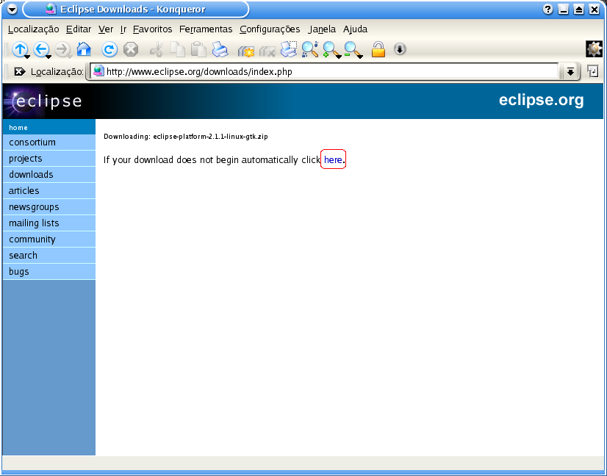This screenshot has width=607, height=476.
Task: Open the Localização menu
Action: [33, 29]
